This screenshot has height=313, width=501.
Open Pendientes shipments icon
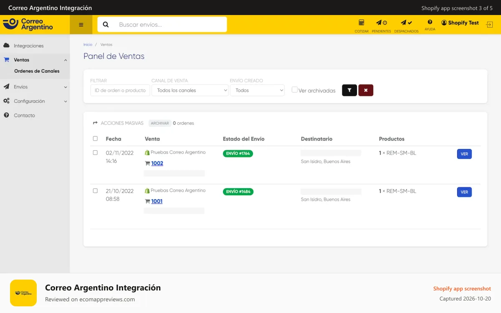381,23
